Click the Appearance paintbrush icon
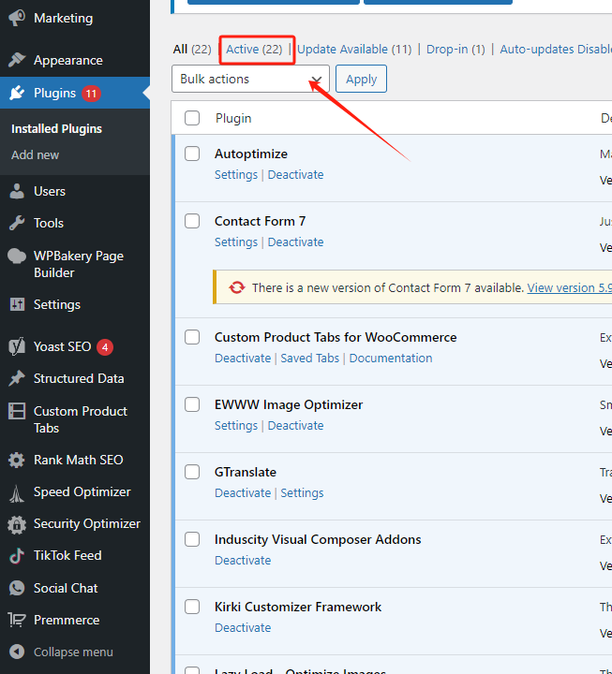Image resolution: width=612 pixels, height=674 pixels. click(17, 60)
